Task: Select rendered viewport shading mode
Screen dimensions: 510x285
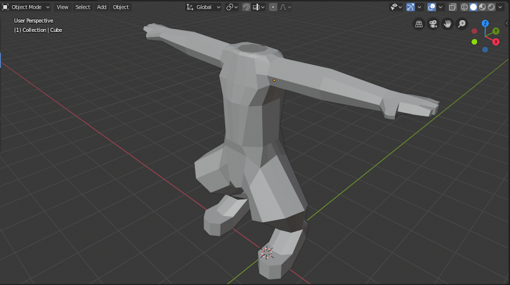Action: [491, 7]
